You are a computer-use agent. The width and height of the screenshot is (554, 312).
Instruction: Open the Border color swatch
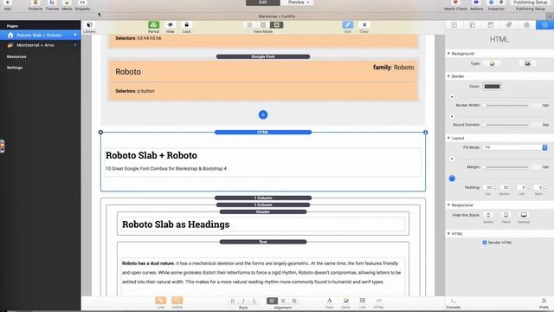click(493, 87)
